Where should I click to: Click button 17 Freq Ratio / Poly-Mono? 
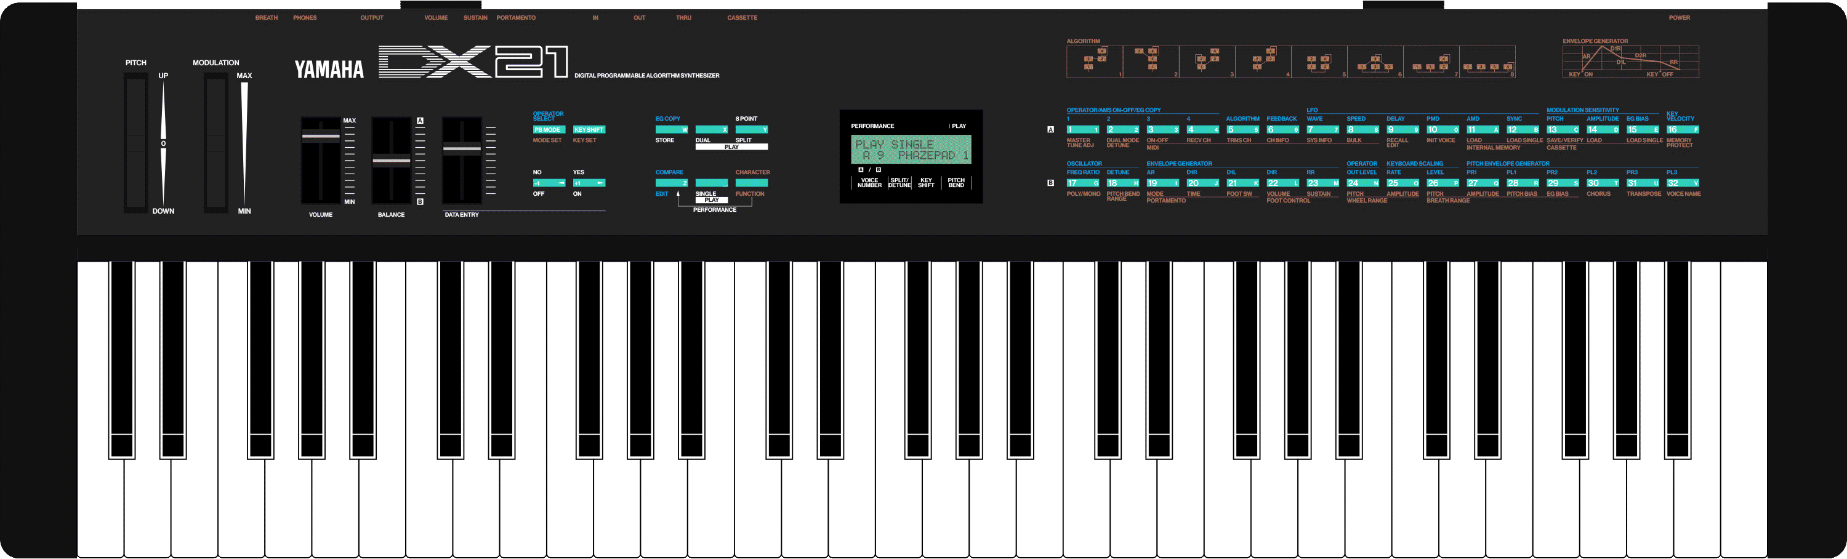coord(1083,183)
